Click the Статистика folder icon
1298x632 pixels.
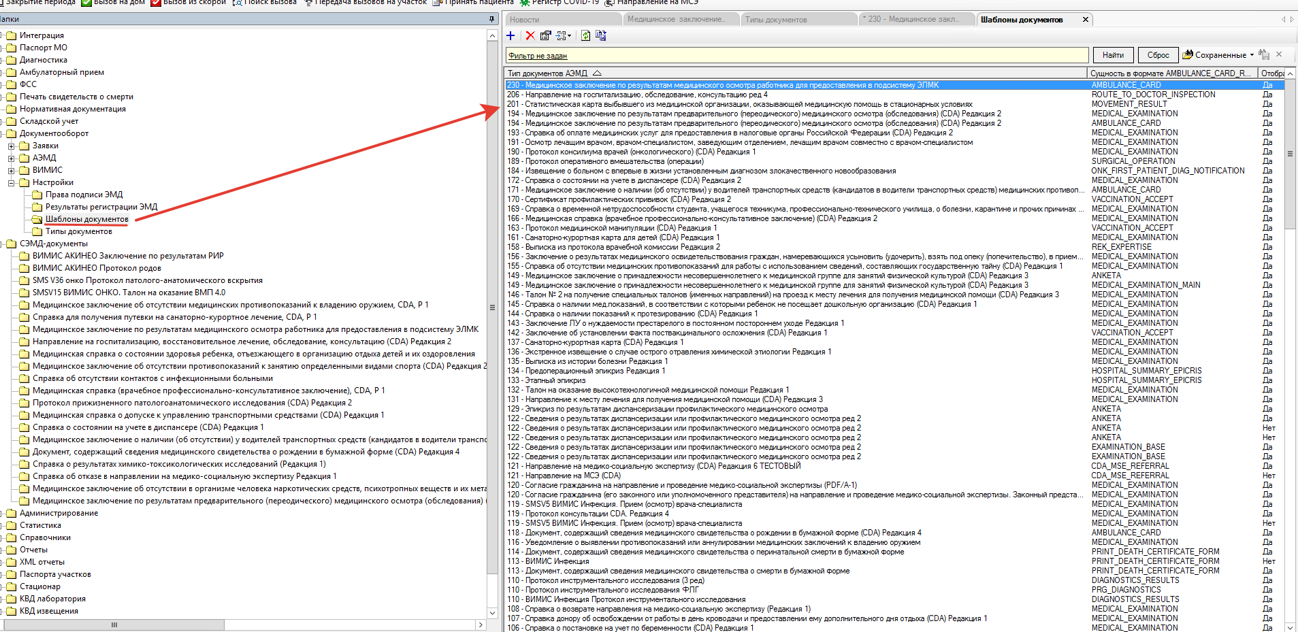coord(12,525)
